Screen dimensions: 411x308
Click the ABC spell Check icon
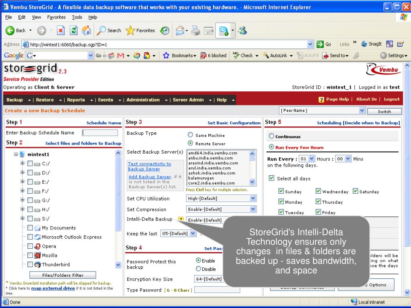236,55
